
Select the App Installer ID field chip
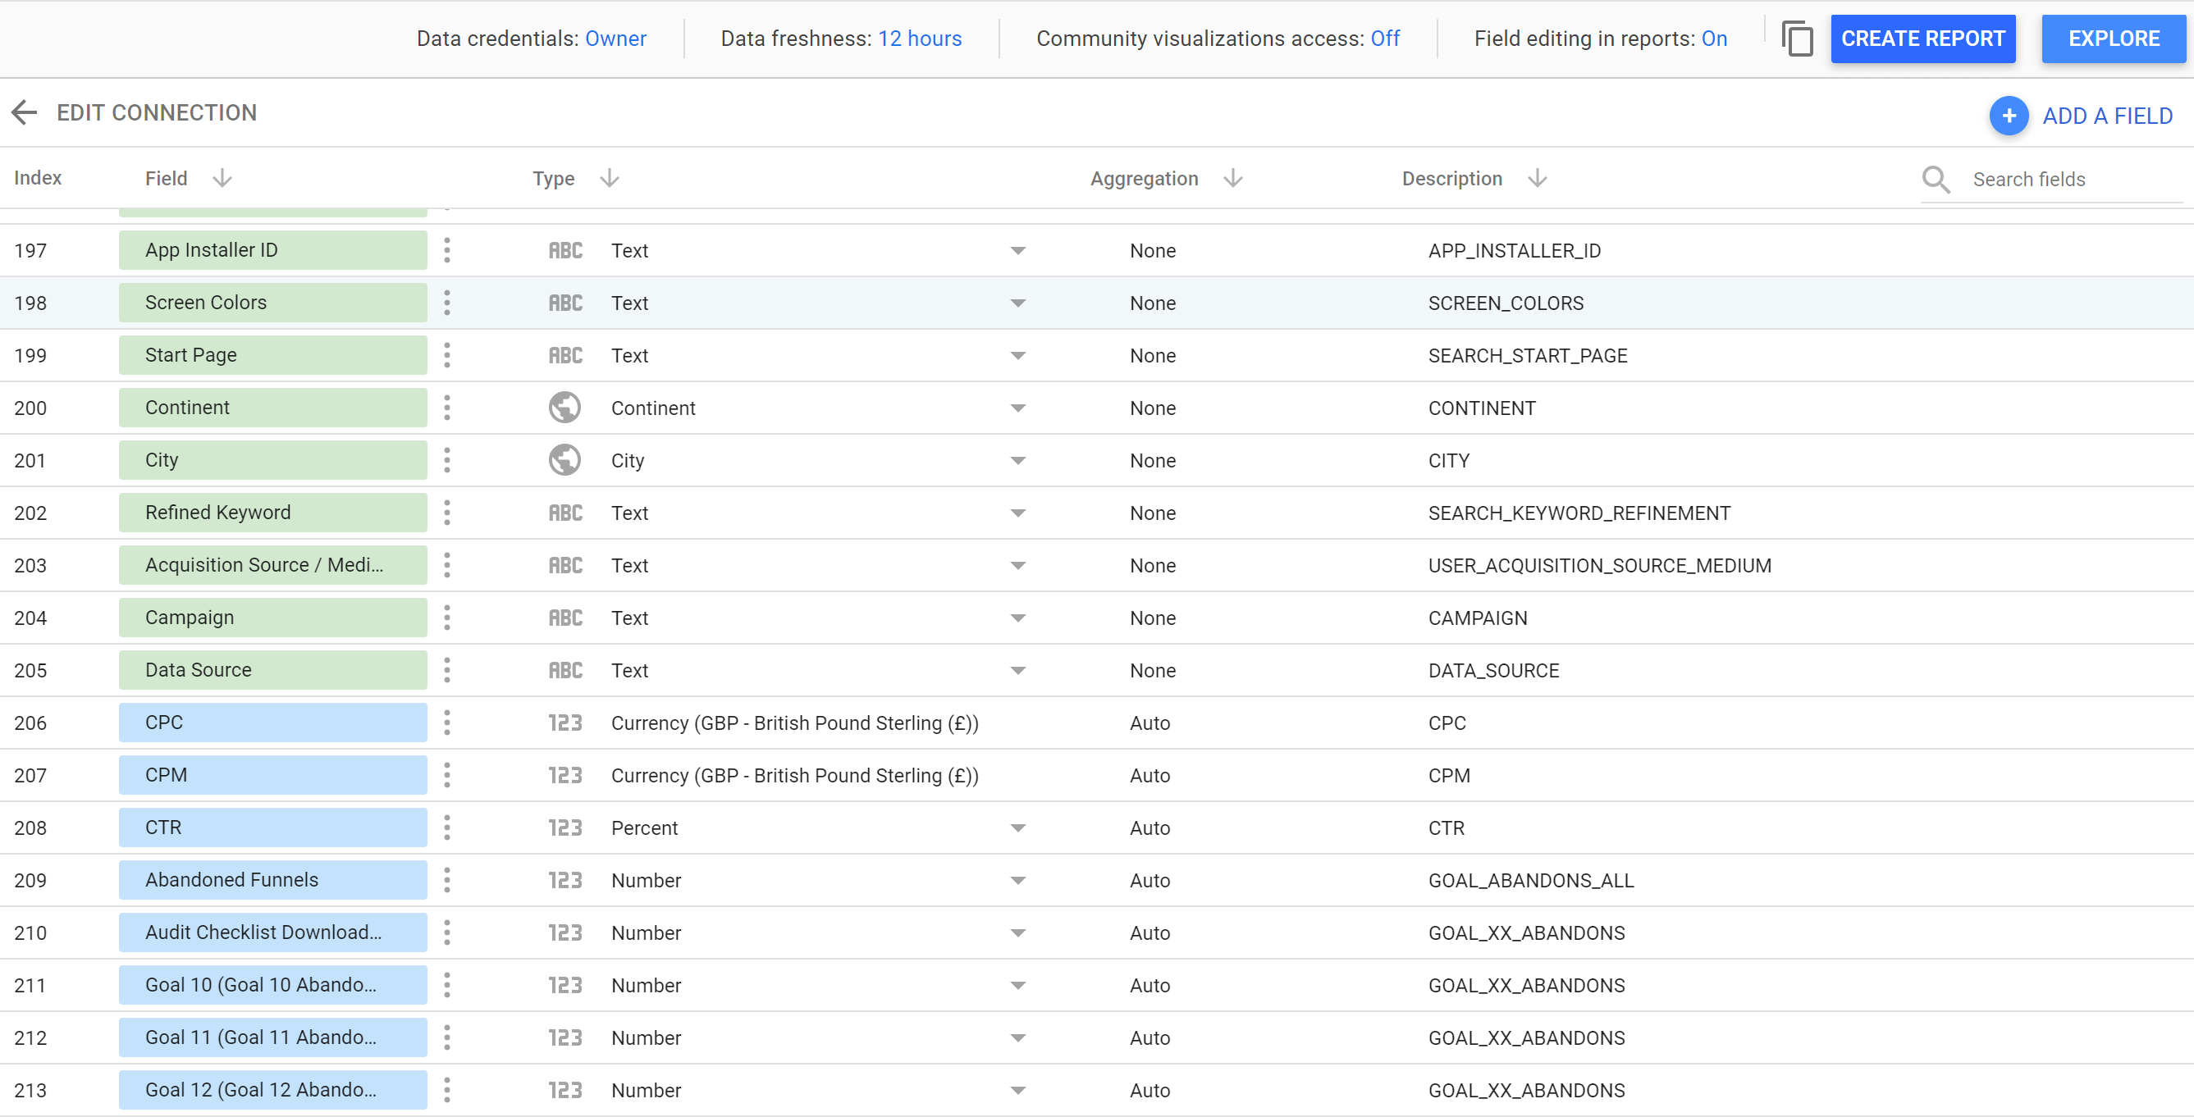pos(272,250)
